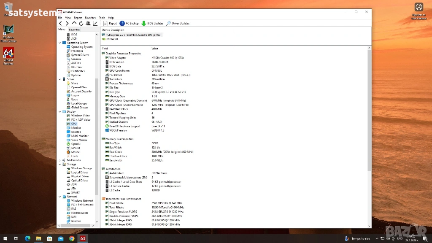The width and height of the screenshot is (432, 243).
Task: Click the up-level arrow toolbar icon
Action: [74, 24]
